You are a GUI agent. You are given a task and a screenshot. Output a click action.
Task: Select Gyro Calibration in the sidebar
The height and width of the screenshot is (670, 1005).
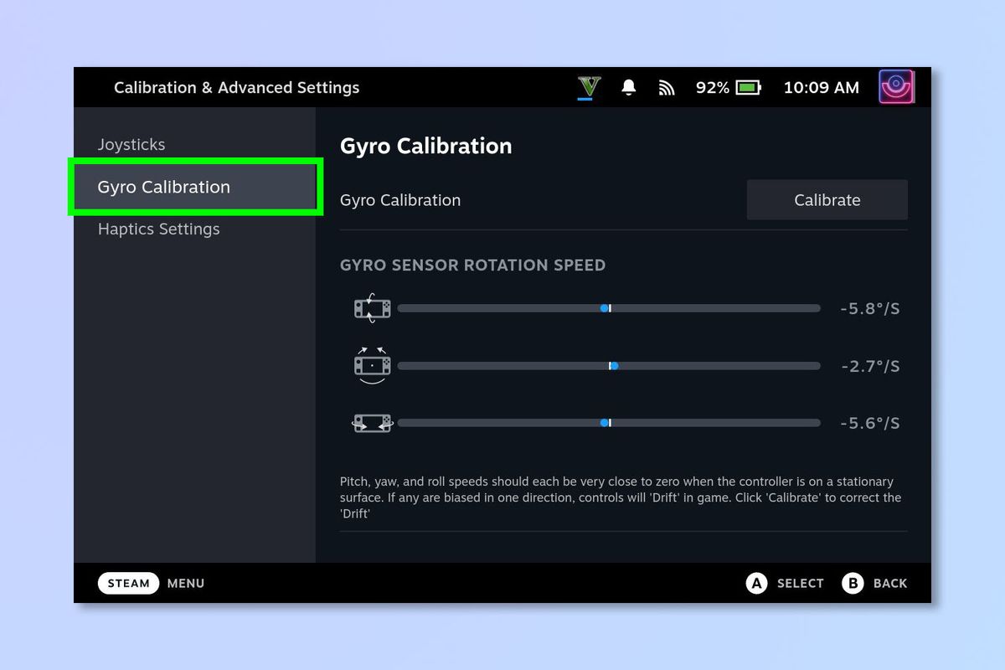click(163, 187)
